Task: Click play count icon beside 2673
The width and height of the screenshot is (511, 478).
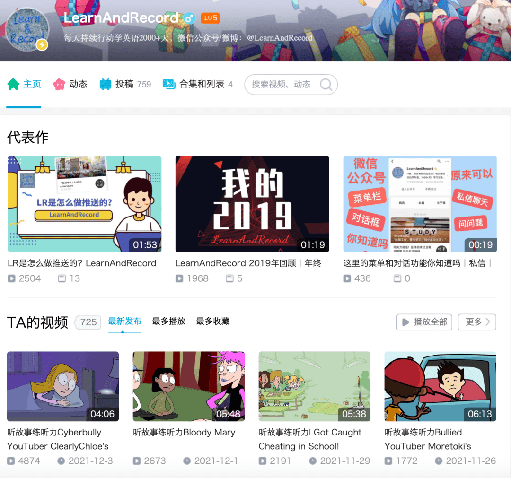Action: (x=137, y=461)
